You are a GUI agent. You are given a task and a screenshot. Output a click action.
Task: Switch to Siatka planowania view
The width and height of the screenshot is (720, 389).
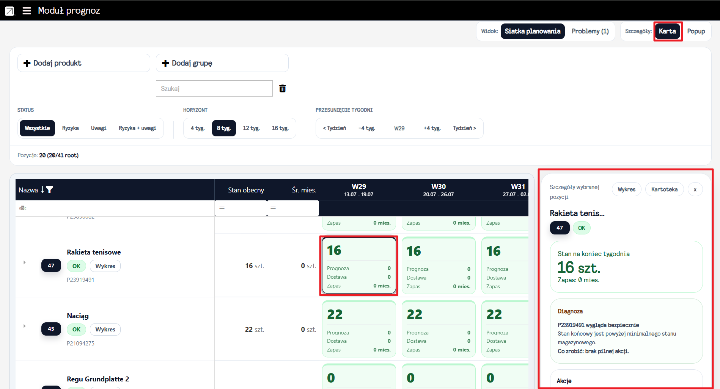(533, 31)
